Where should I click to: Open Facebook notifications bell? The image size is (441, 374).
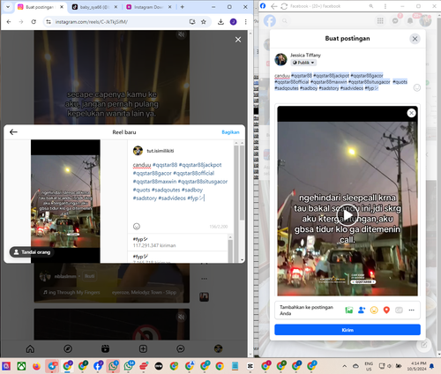pos(410,20)
